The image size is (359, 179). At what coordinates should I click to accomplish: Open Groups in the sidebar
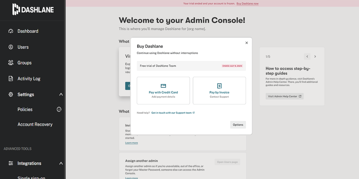[24, 63]
